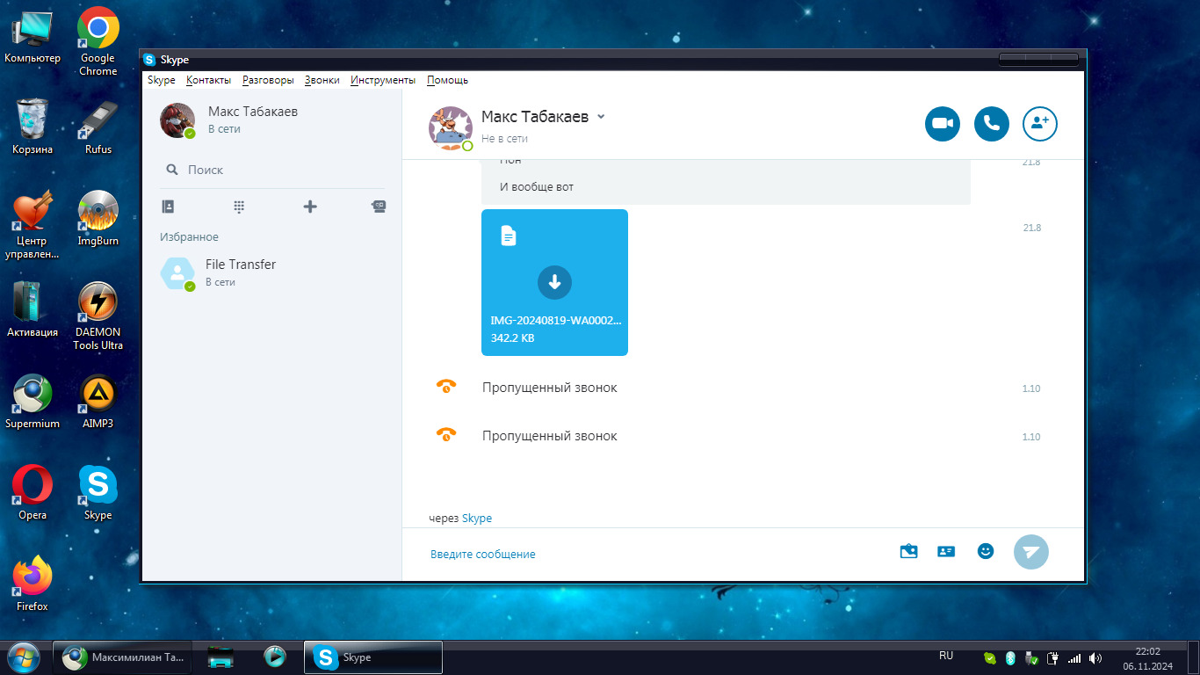Image resolution: width=1200 pixels, height=675 pixels.
Task: Click contact avatar in the chat header
Action: coord(451,128)
